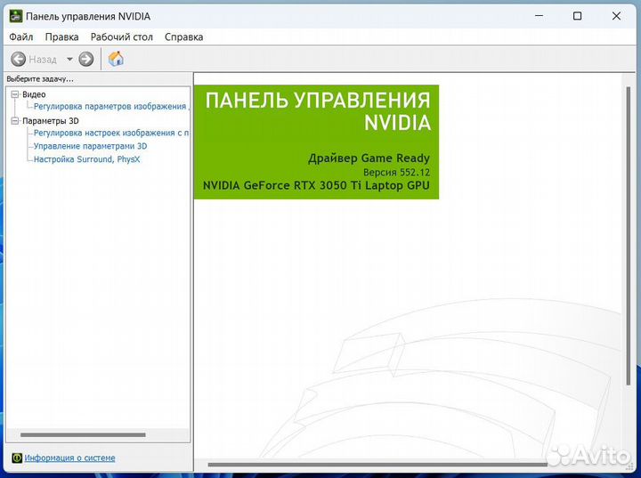This screenshot has width=641, height=478.
Task: Open the Рабочий стол menu
Action: coord(122,37)
